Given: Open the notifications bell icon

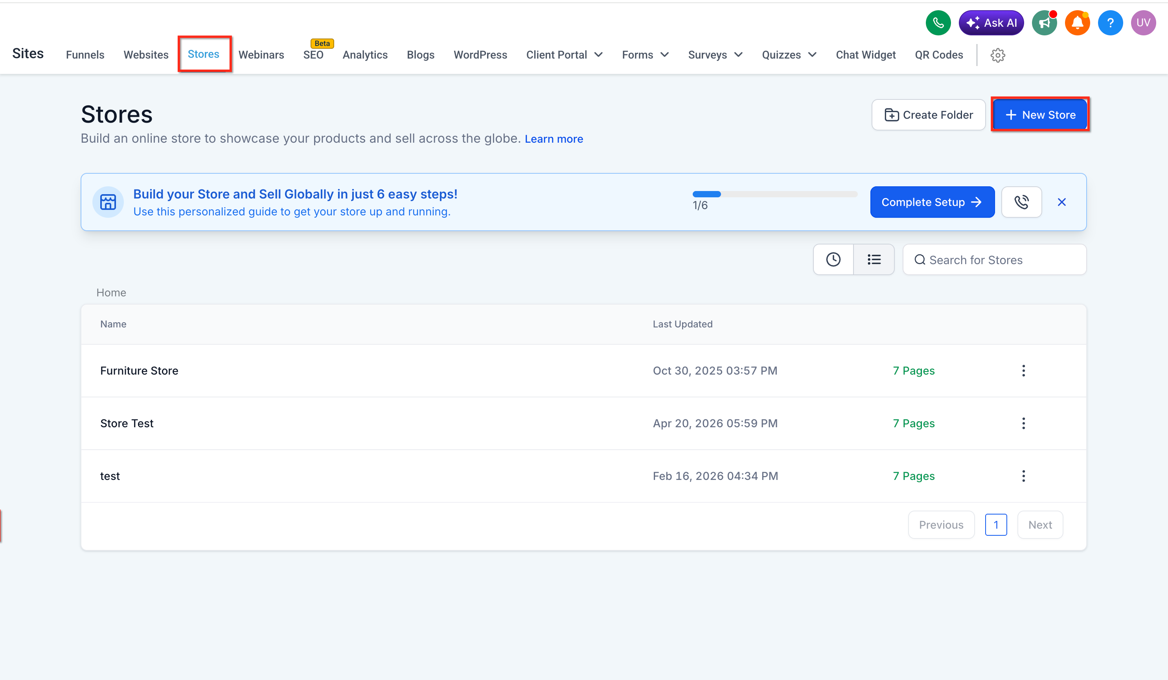Looking at the screenshot, I should tap(1077, 23).
